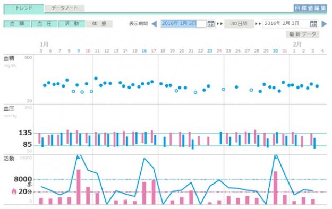Go to next period with right arrow
The image size is (332, 209).
click(x=324, y=24)
